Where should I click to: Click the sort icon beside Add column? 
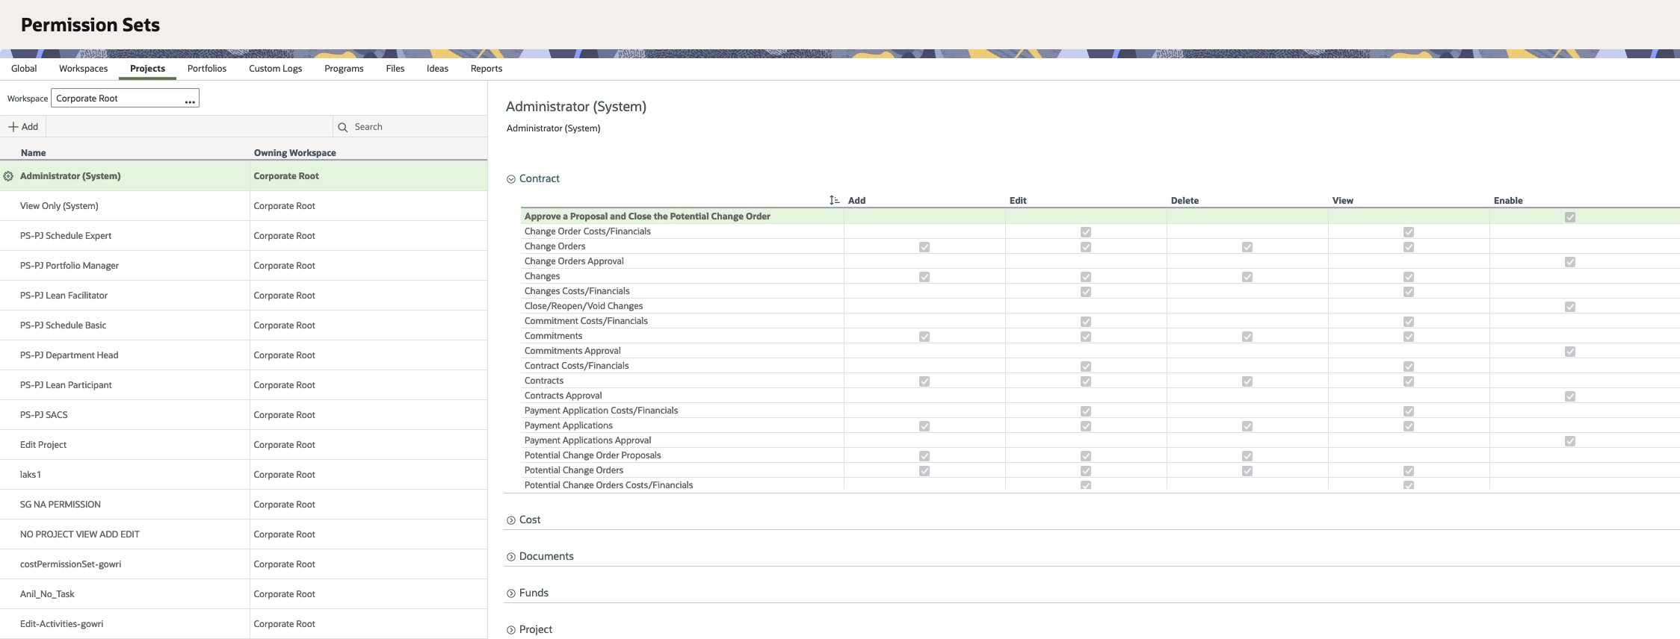(834, 200)
